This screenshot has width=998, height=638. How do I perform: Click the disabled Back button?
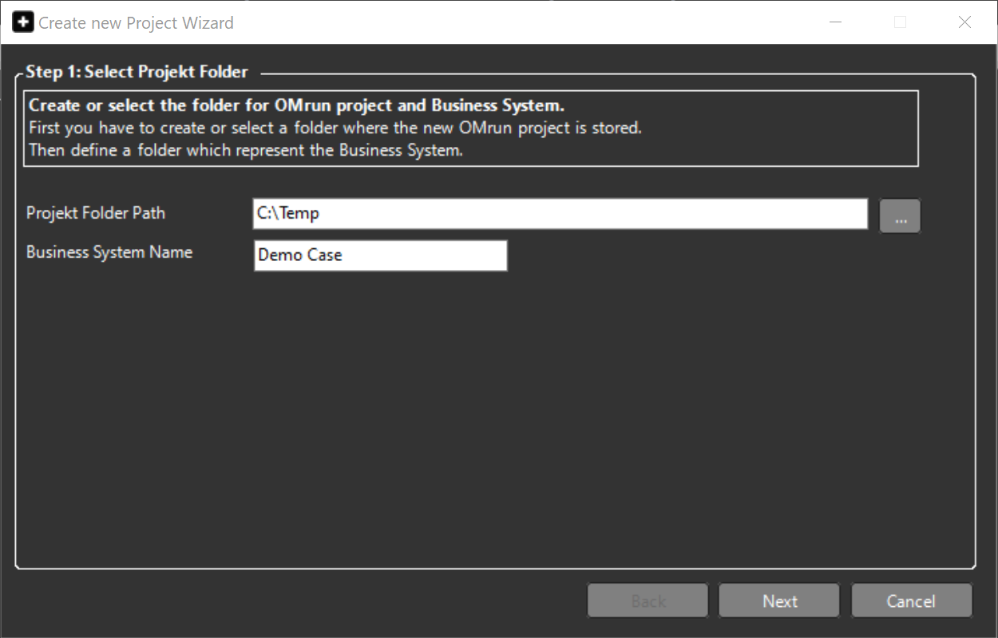click(x=647, y=600)
